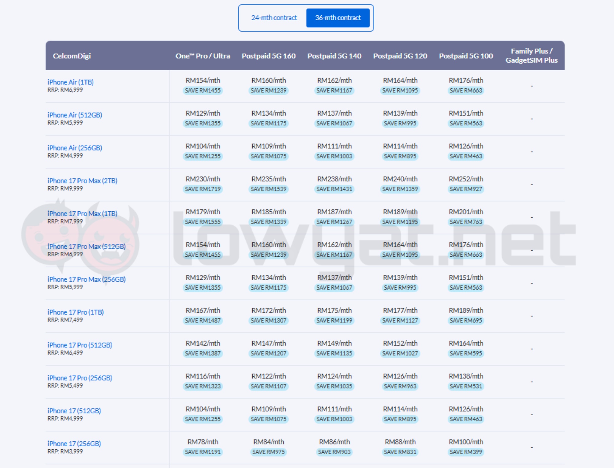
Task: Switch to the 24-mth contract tab
Action: pos(274,18)
